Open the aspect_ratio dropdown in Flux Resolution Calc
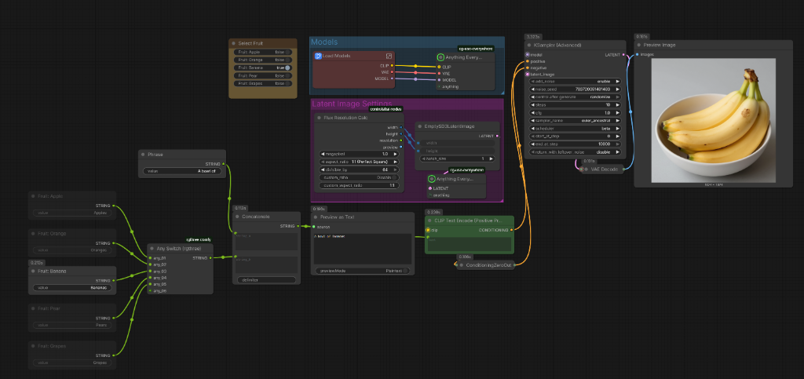The image size is (804, 379). 358,162
